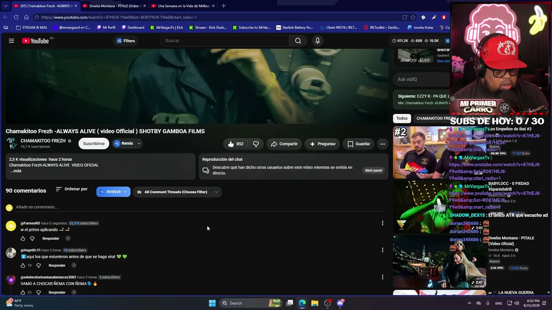The image size is (552, 310).
Task: Open the Windows Start menu
Action: pos(212,303)
